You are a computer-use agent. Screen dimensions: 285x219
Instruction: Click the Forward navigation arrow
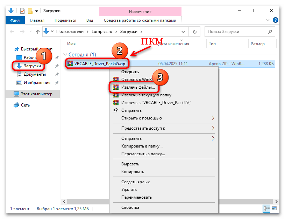22,32
